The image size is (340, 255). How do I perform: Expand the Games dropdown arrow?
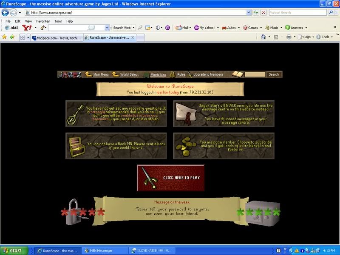261,28
